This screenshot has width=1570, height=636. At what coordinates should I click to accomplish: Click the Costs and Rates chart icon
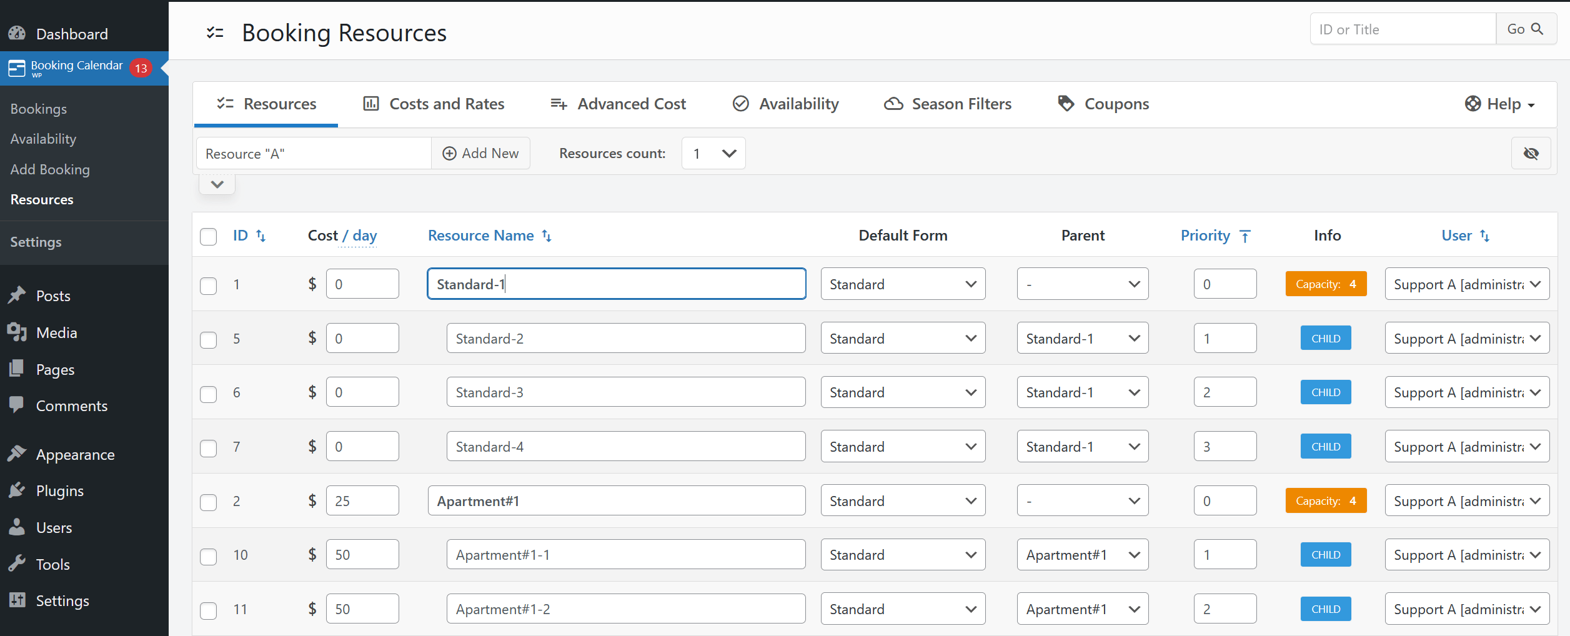tap(371, 104)
